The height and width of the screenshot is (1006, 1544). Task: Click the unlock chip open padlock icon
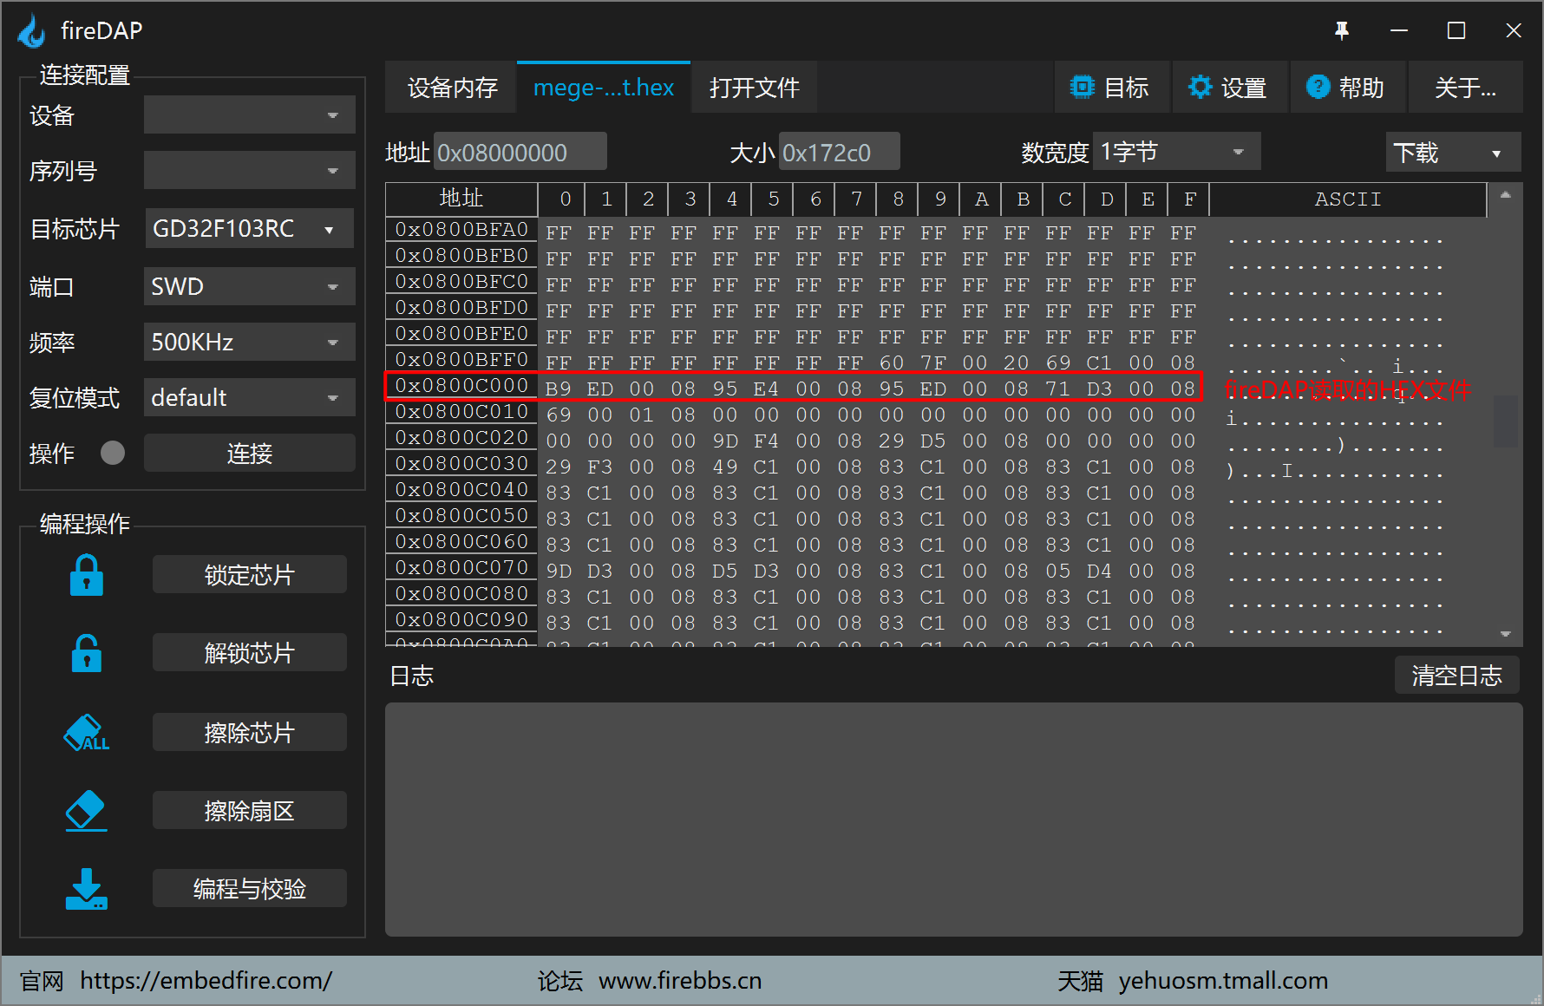(x=87, y=653)
